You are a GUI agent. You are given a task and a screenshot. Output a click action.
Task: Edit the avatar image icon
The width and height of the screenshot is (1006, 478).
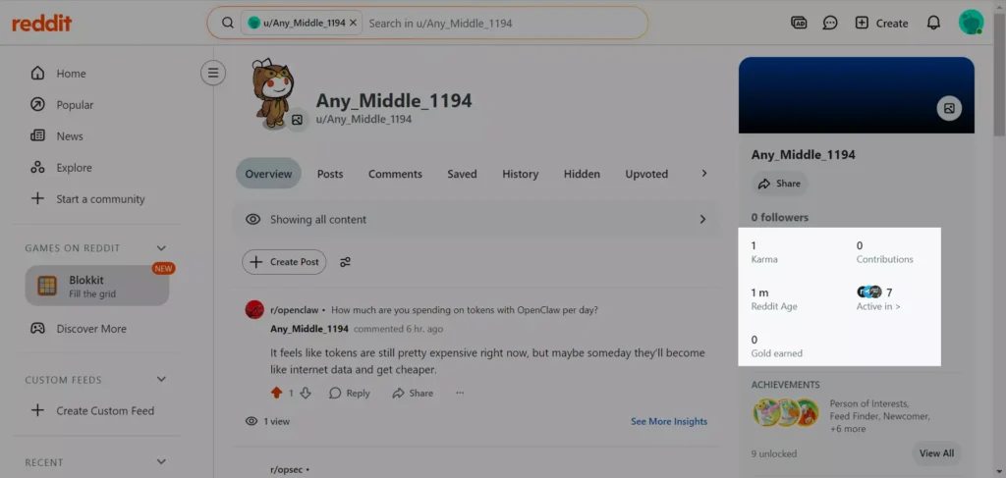click(297, 120)
